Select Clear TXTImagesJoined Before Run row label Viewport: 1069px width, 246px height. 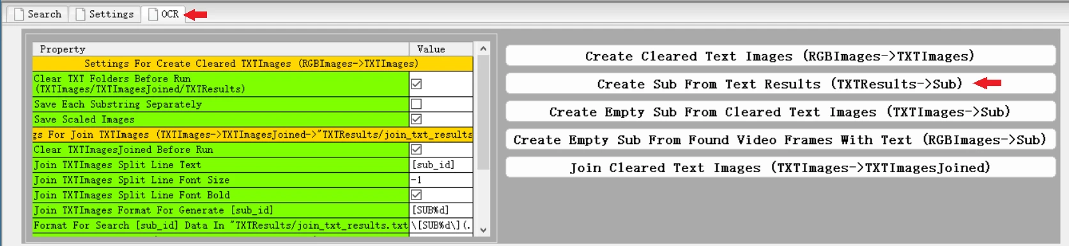221,150
